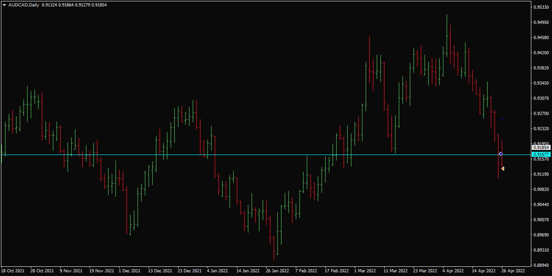This screenshot has width=552, height=276.
Task: Click the 28 Oct 2021 date label
Action: 42,271
